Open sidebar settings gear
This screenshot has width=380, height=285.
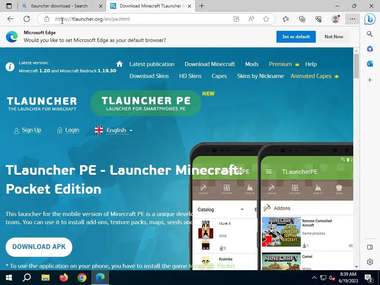[x=370, y=262]
